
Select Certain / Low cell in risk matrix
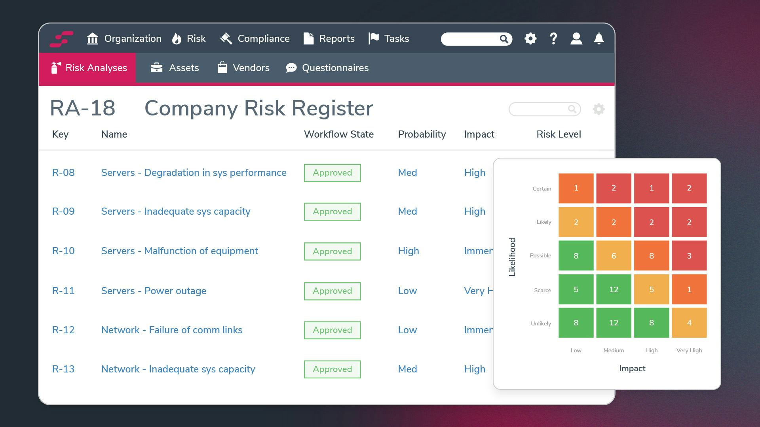tap(576, 188)
